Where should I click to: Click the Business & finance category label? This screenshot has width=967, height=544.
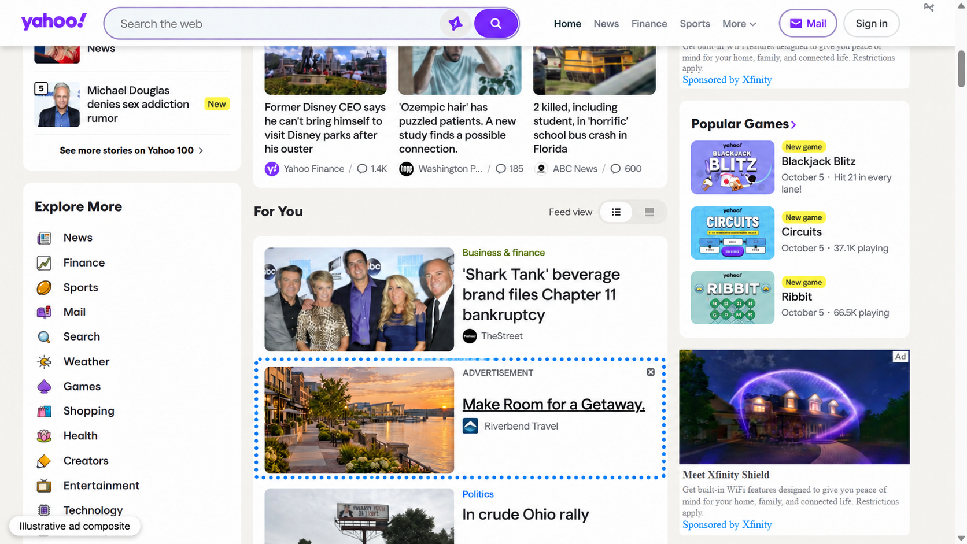coord(504,253)
